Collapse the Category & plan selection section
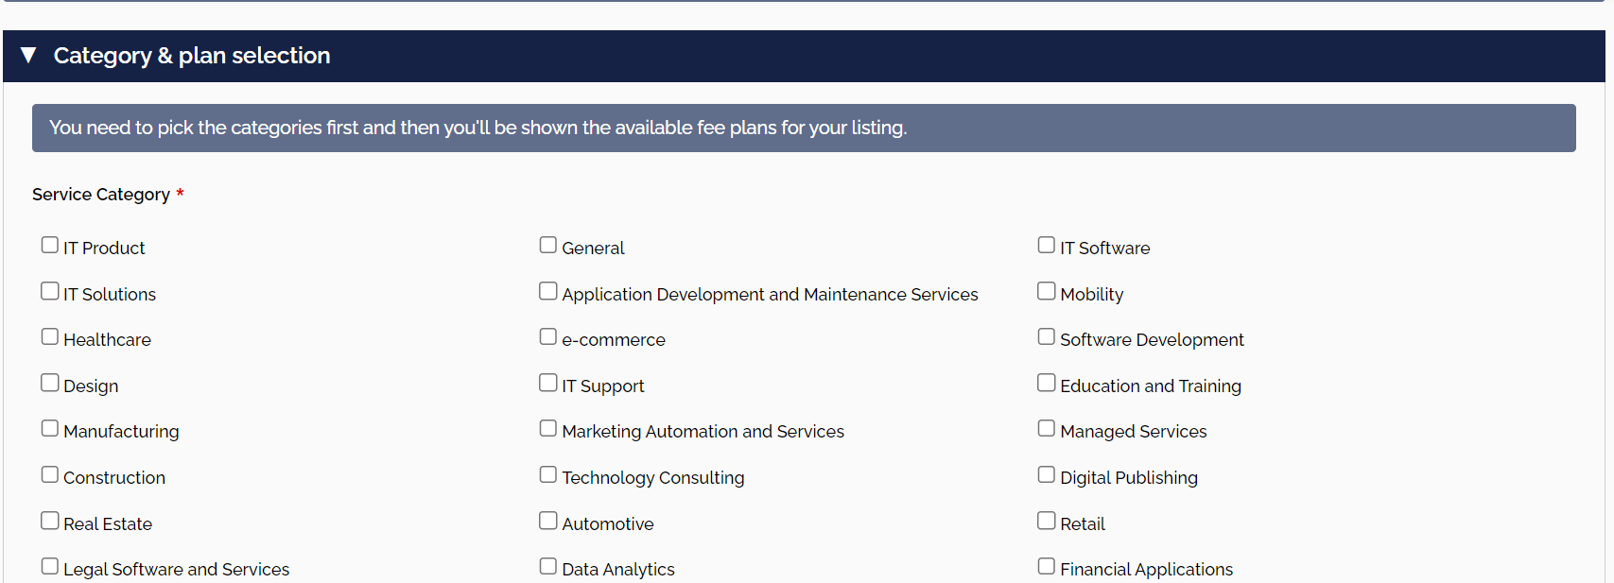 click(28, 56)
